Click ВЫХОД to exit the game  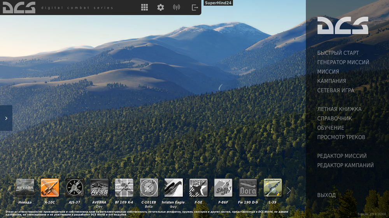[x=326, y=195]
